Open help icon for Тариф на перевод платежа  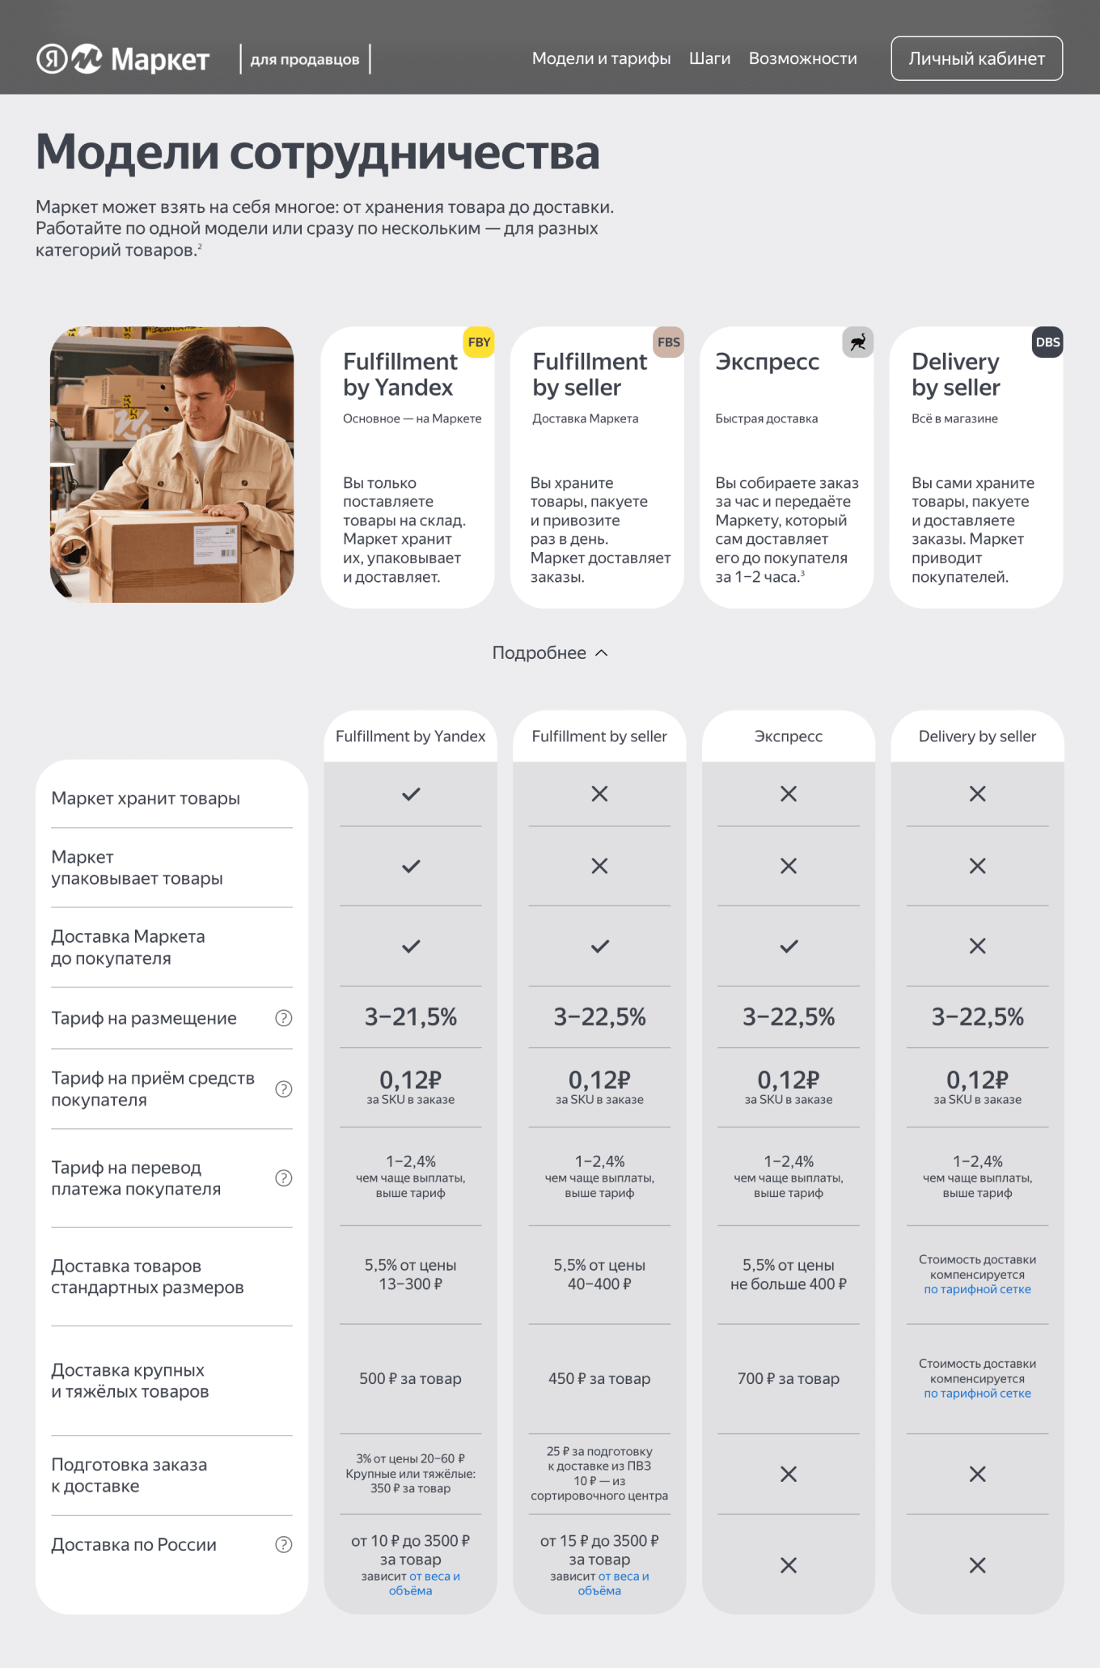tap(284, 1178)
